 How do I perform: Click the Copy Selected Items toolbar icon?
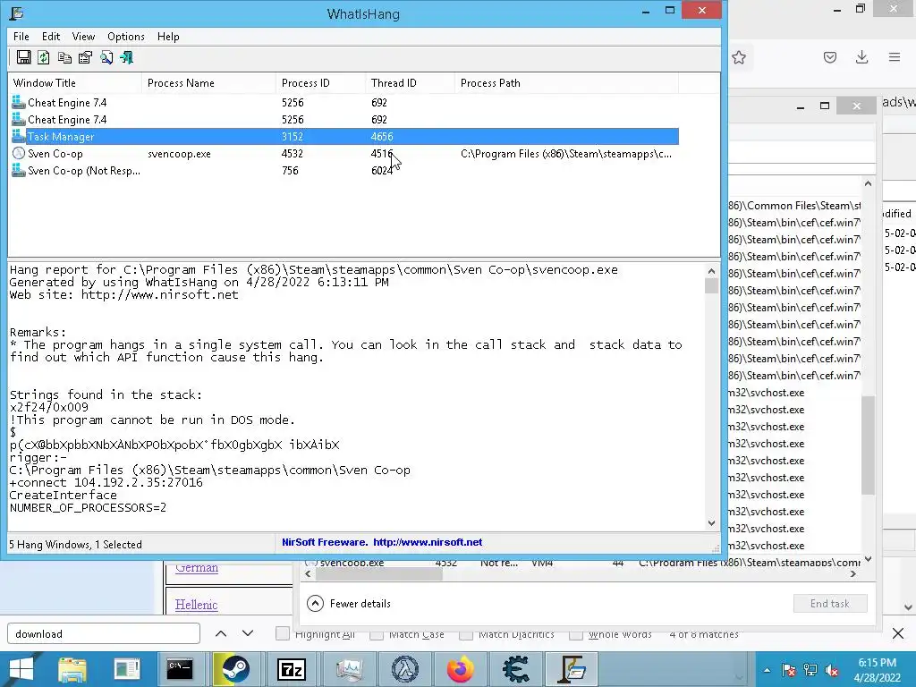(x=64, y=57)
